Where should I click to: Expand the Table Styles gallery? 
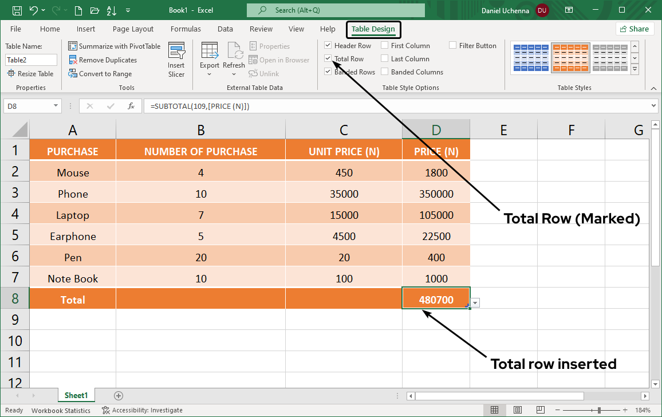click(x=635, y=68)
